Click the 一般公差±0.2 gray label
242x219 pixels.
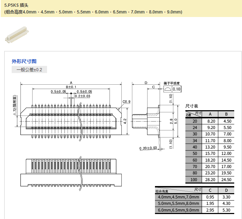[x=29, y=70]
